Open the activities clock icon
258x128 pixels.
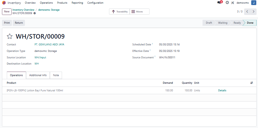(x=227, y=3)
